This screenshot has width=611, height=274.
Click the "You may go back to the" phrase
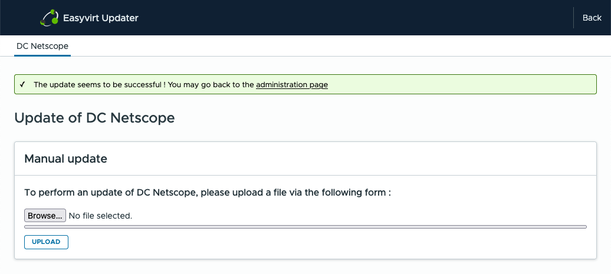(211, 84)
